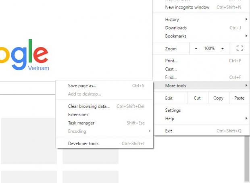Expand the Help submenu
The image size is (250, 183).
(202, 119)
